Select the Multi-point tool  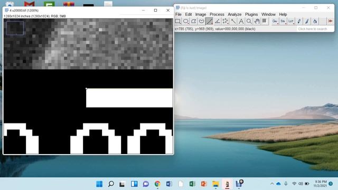(226, 21)
